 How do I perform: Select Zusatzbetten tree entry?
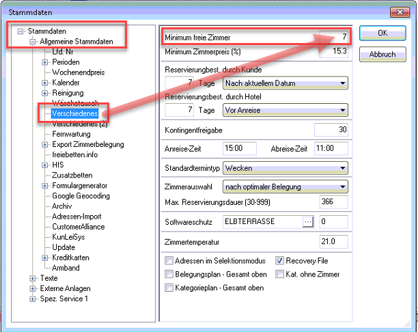72,175
